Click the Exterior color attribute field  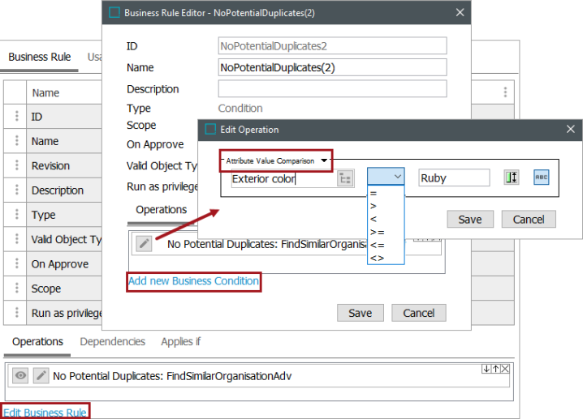pyautogui.click(x=283, y=178)
